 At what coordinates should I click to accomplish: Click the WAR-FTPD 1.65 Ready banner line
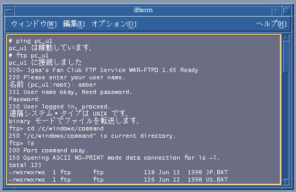point(104,70)
